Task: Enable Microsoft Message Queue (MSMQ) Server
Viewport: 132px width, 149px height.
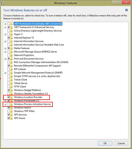Action: pyautogui.click(x=9, y=52)
